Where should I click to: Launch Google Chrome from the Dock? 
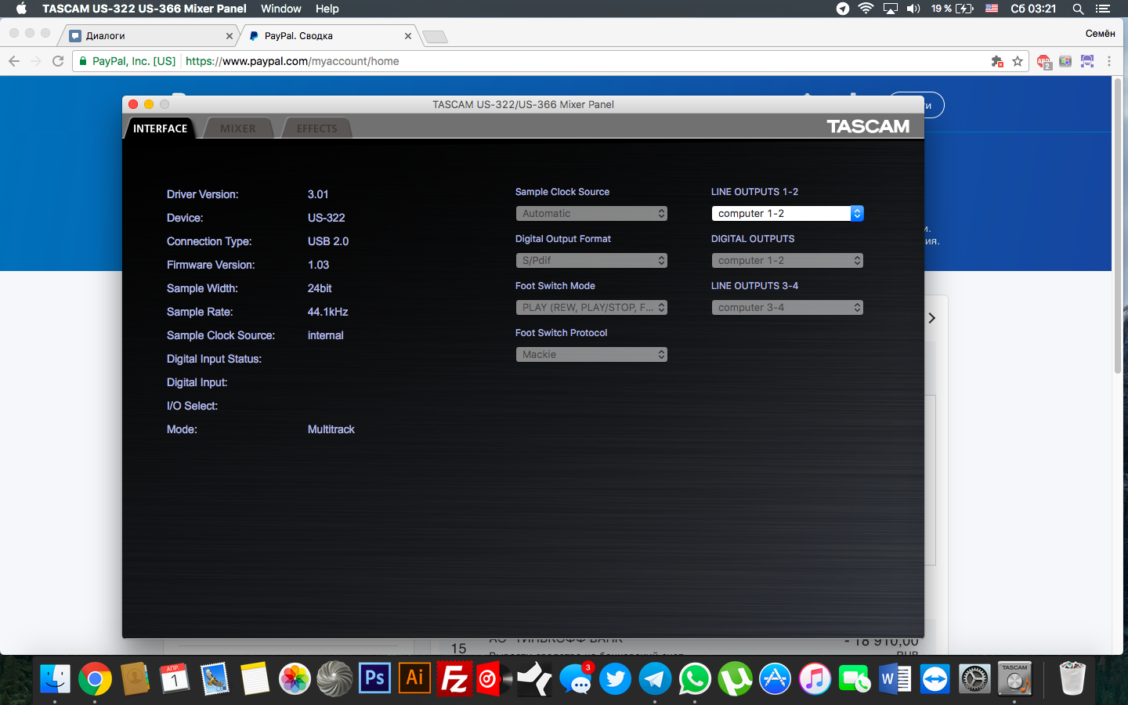[x=95, y=679]
